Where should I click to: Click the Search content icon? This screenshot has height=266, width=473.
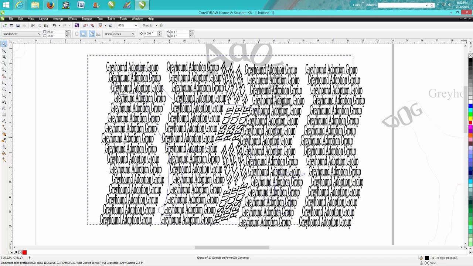76,25
